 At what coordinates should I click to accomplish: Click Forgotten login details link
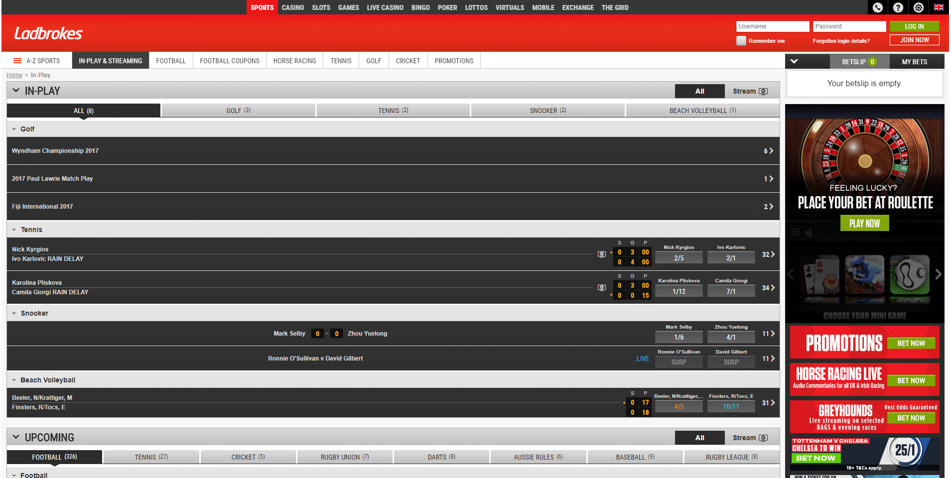[841, 41]
